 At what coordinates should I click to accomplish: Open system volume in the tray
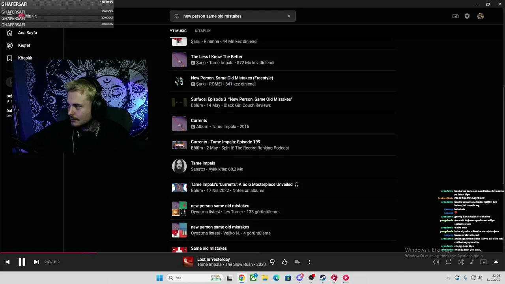pos(480,278)
